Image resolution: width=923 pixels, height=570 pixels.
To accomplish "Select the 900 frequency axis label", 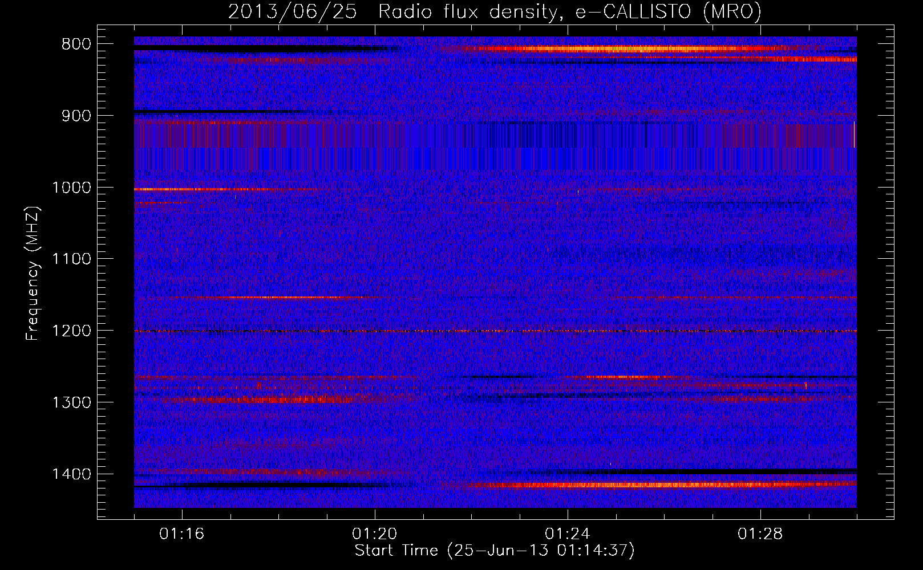I will pyautogui.click(x=76, y=116).
